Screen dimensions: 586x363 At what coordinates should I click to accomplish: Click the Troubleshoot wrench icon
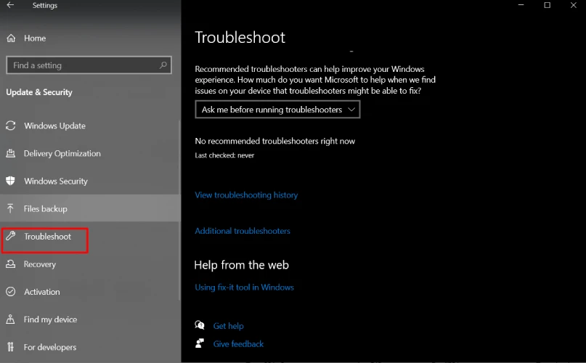10,236
